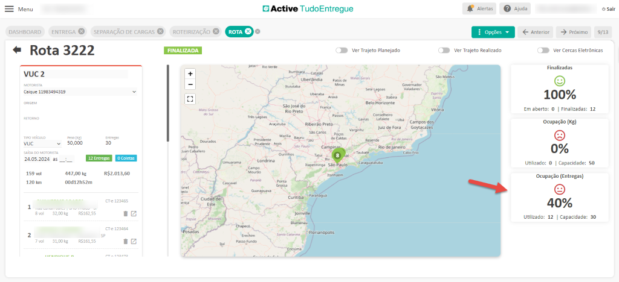Click the VUC 2 vehicle name
619x282 pixels.
point(34,74)
